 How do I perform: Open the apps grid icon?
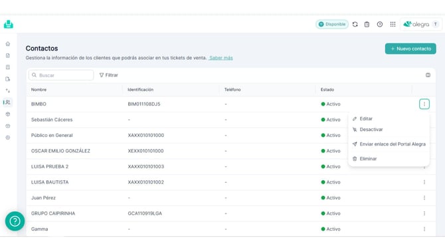click(393, 25)
